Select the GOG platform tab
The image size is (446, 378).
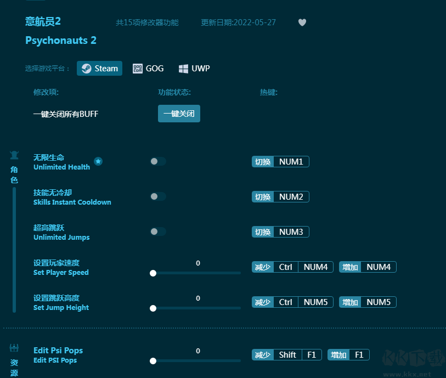tap(148, 69)
